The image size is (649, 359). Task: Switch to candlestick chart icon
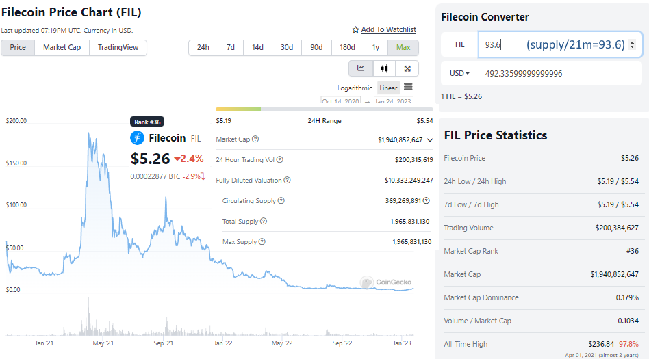385,68
